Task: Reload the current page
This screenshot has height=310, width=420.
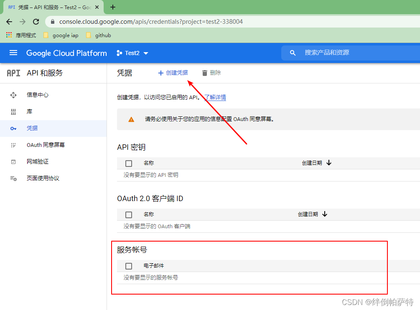Action: pos(36,22)
